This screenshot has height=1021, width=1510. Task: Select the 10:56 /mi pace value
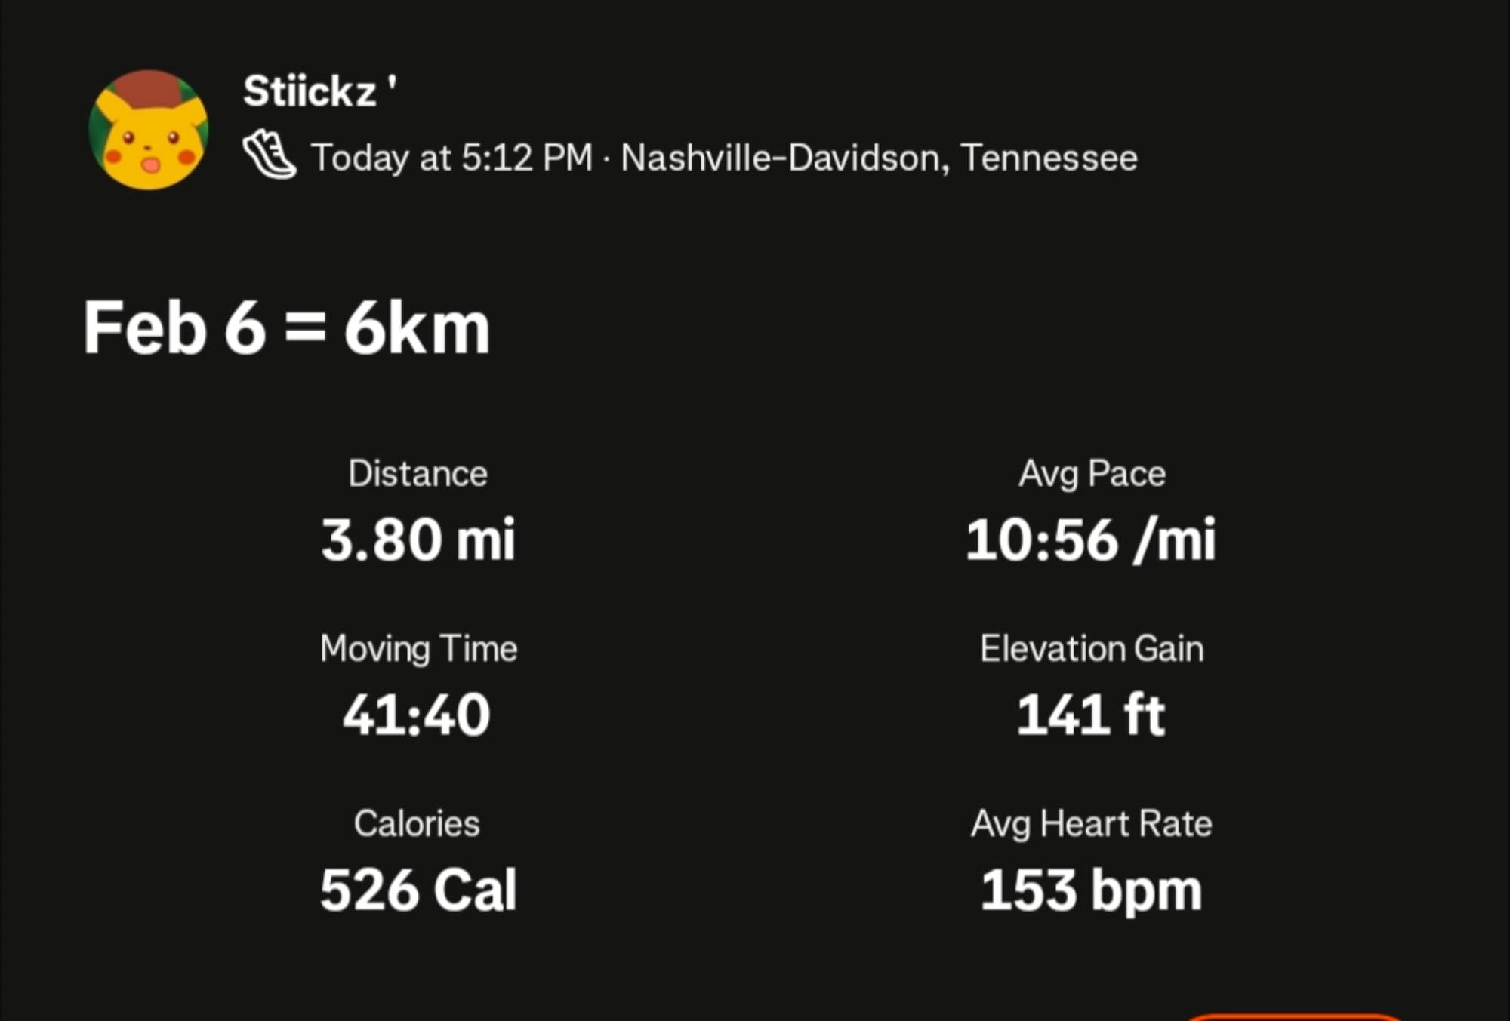coord(1091,540)
